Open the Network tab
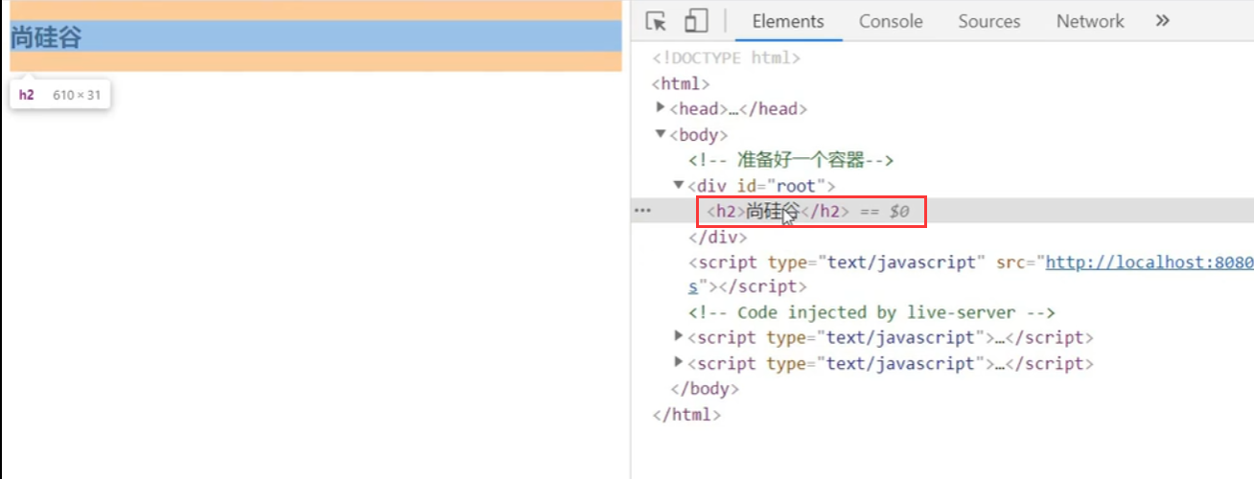The width and height of the screenshot is (1254, 479). (x=1090, y=21)
